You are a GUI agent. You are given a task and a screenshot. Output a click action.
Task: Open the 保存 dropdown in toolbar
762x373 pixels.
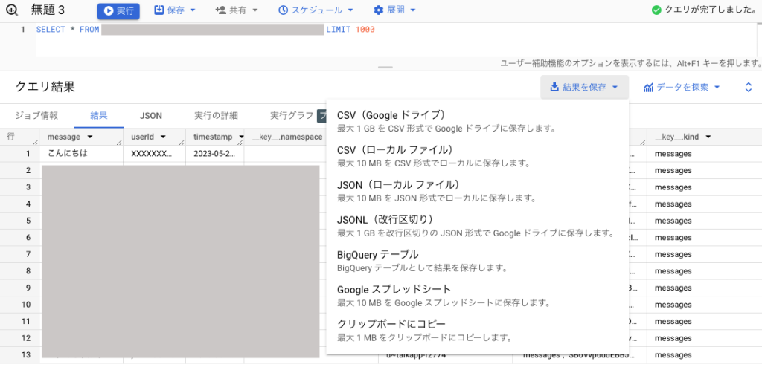175,10
